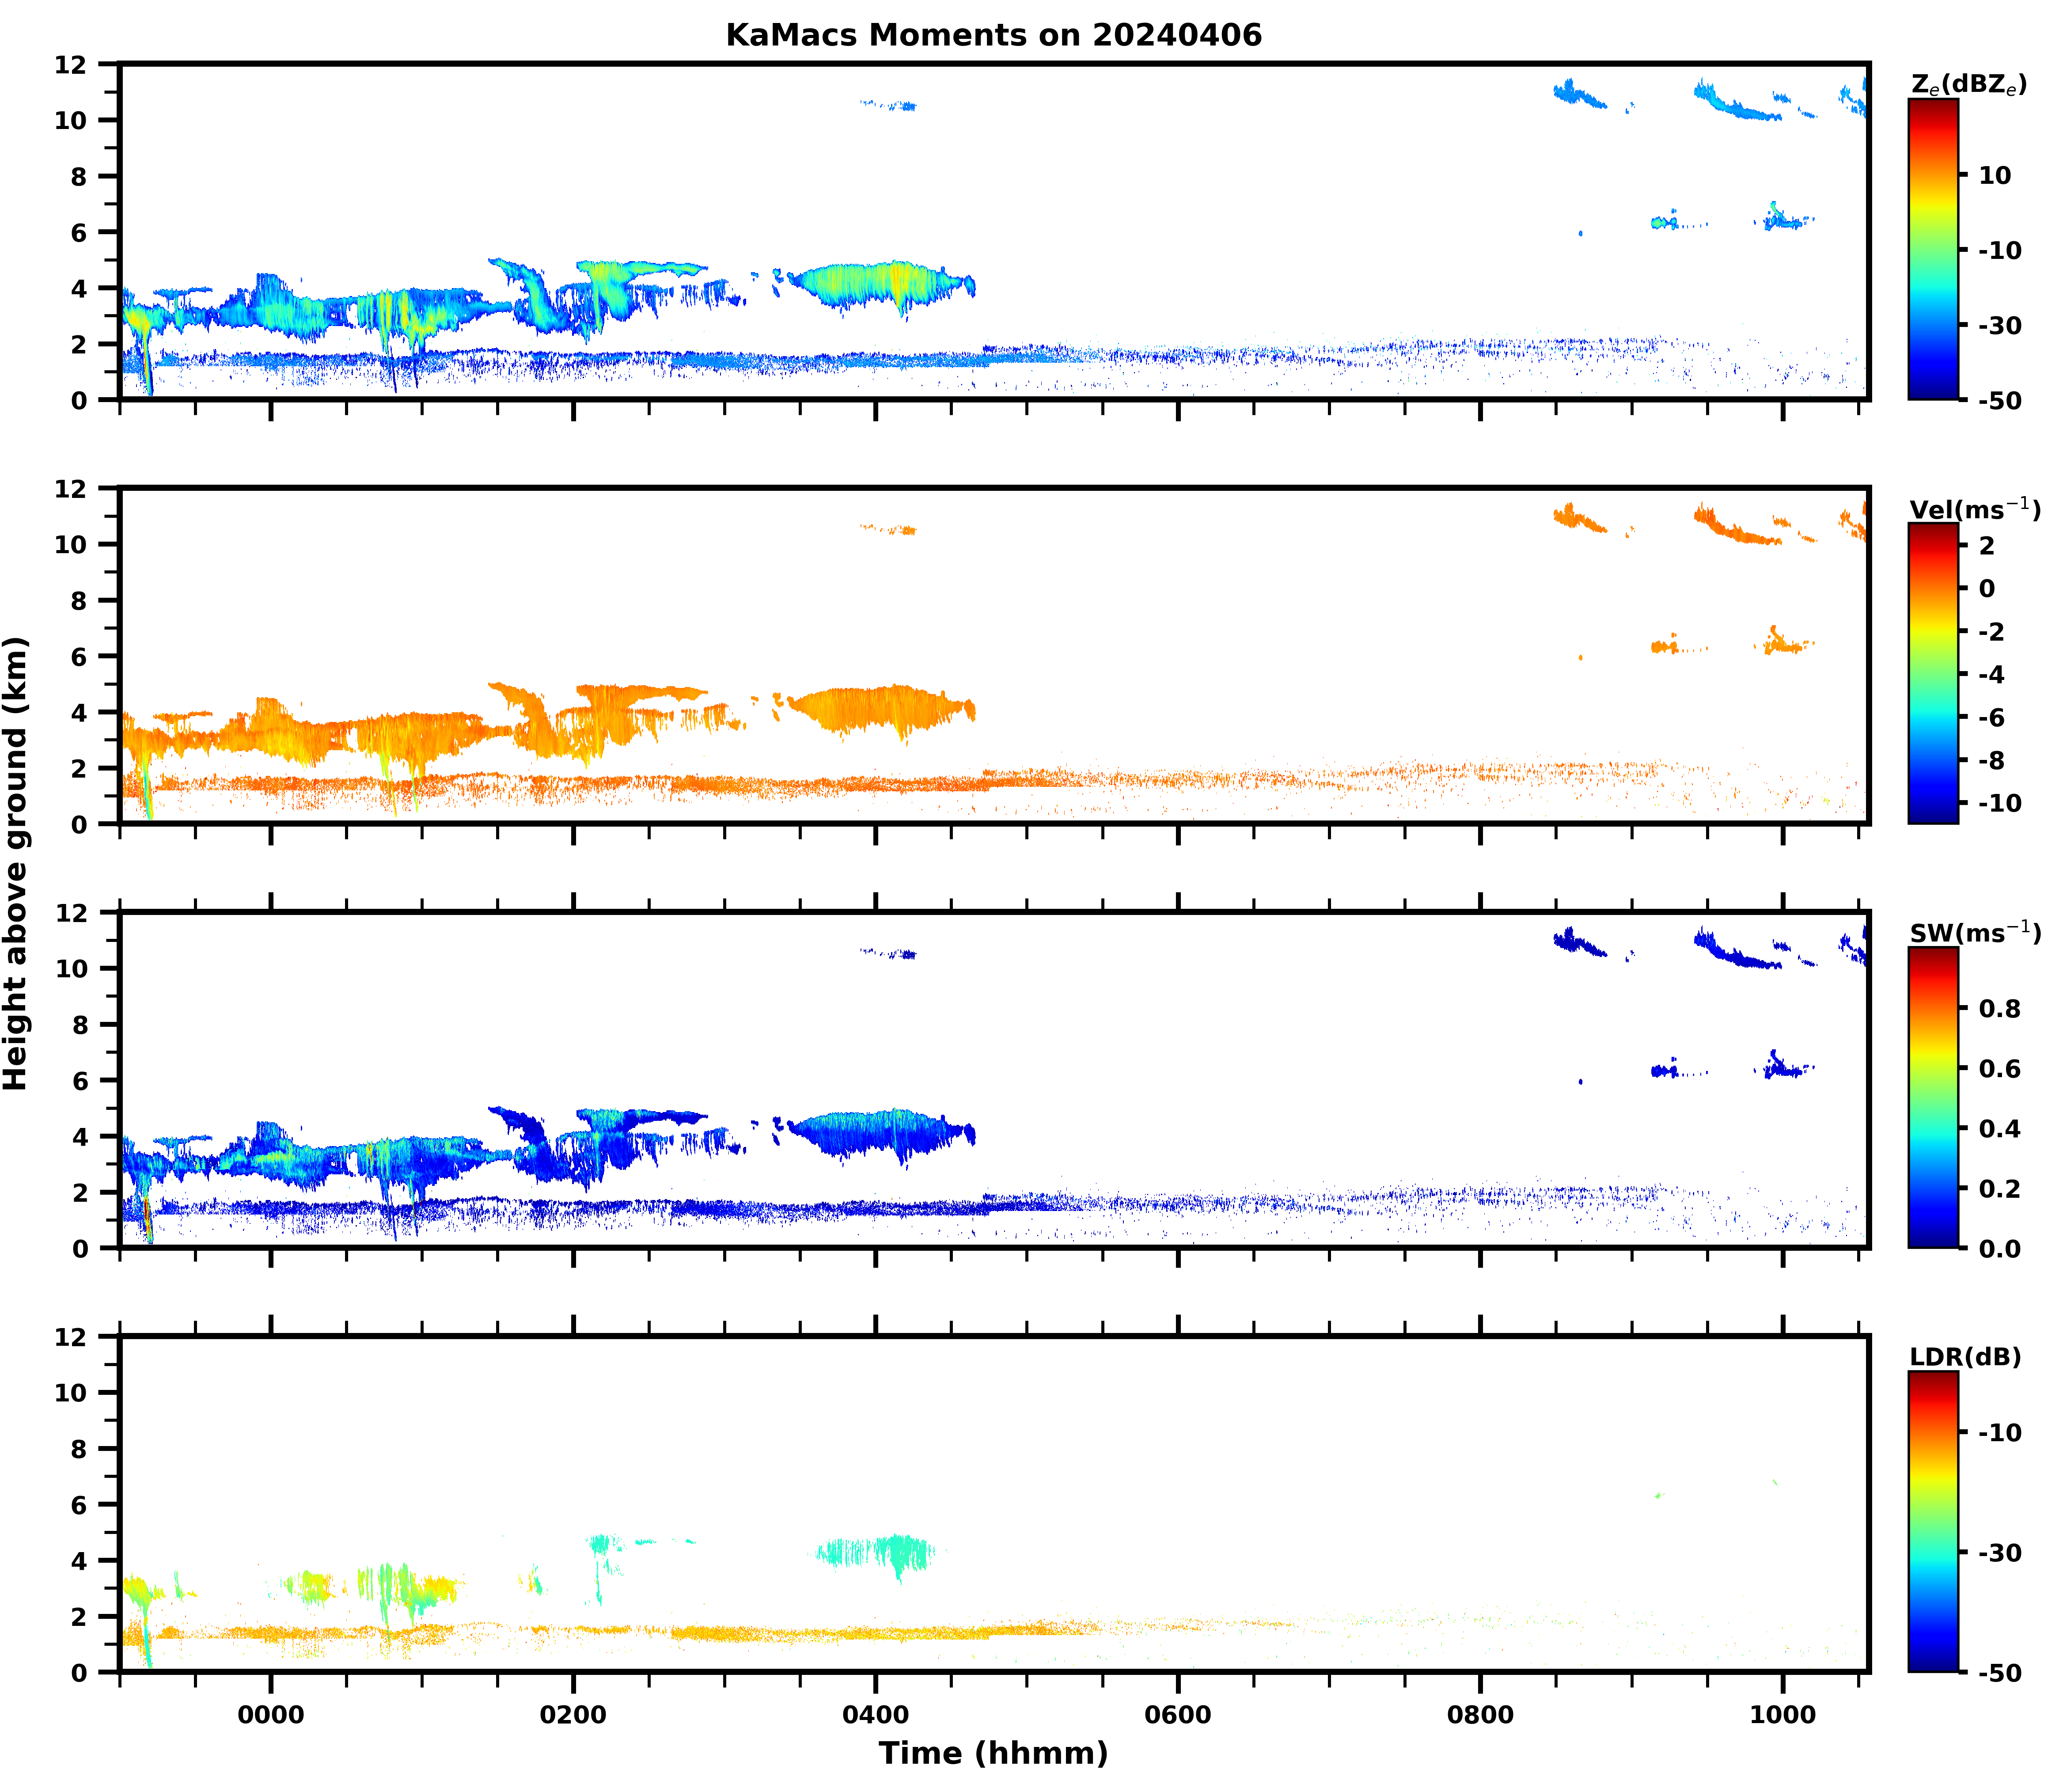Click the 10 tick on the Ze colorbar
Image resolution: width=2063 pixels, height=1792 pixels.
tap(1994, 175)
